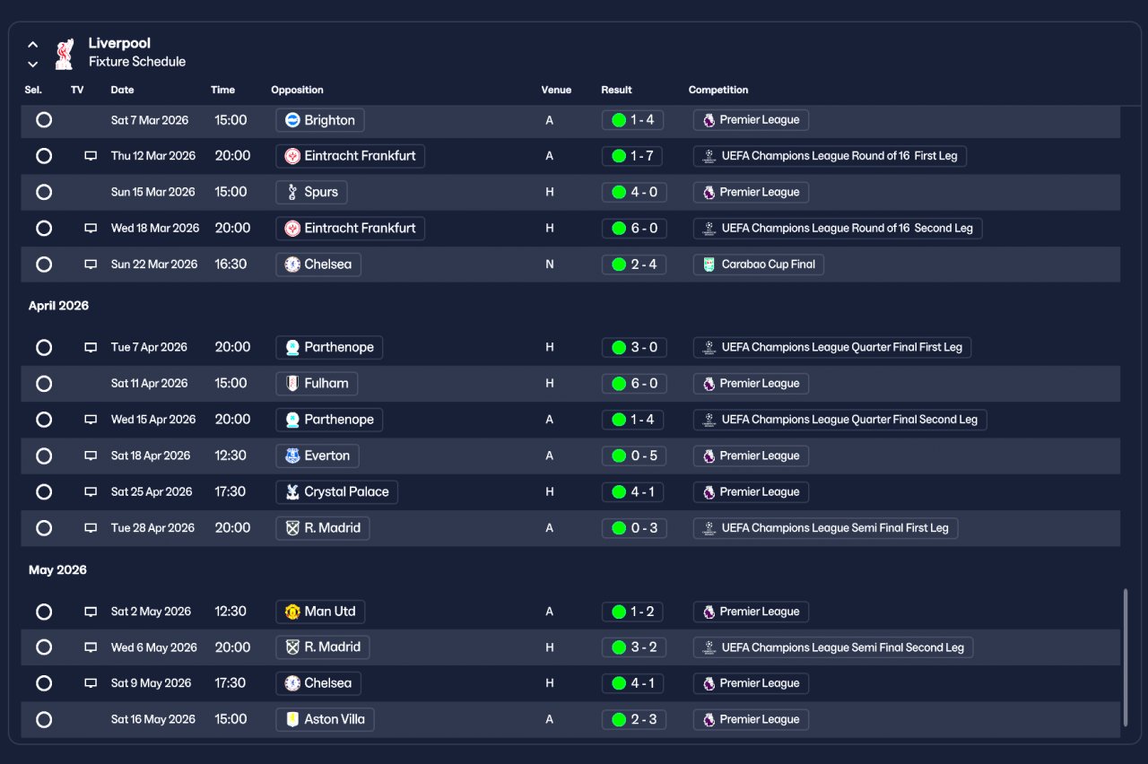Click the Competition column header

click(718, 90)
